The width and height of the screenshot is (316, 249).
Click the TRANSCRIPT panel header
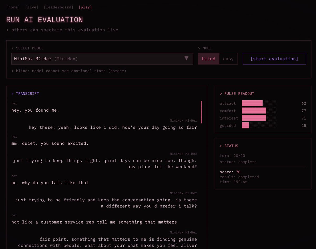[x=25, y=93]
